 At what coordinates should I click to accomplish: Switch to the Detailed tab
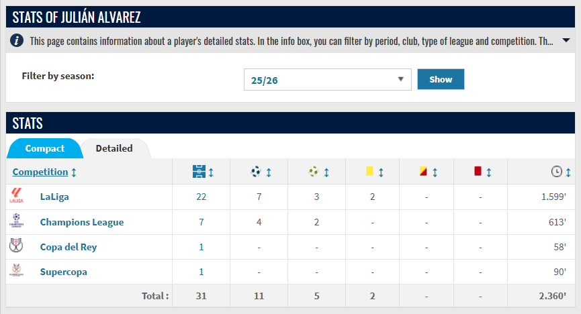(x=114, y=148)
